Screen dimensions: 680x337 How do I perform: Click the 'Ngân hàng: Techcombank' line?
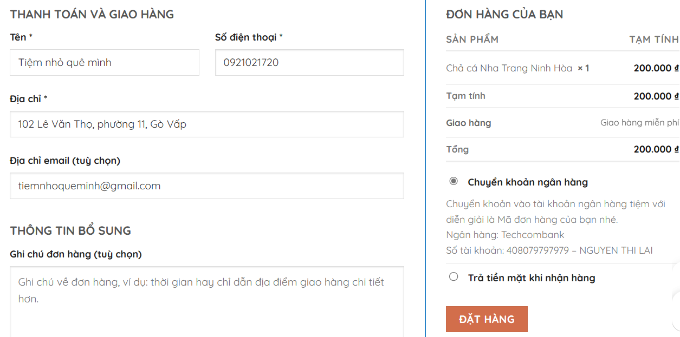tap(505, 235)
